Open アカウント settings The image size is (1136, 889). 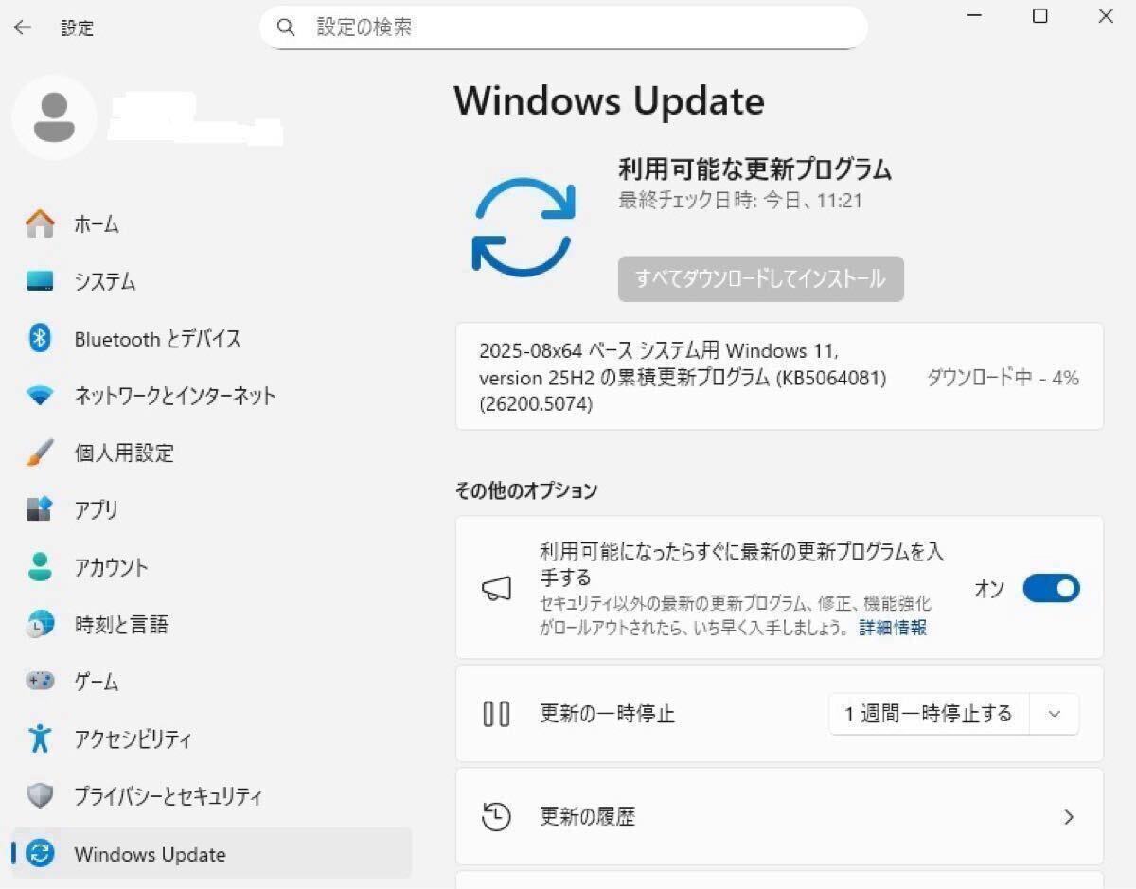click(212, 567)
